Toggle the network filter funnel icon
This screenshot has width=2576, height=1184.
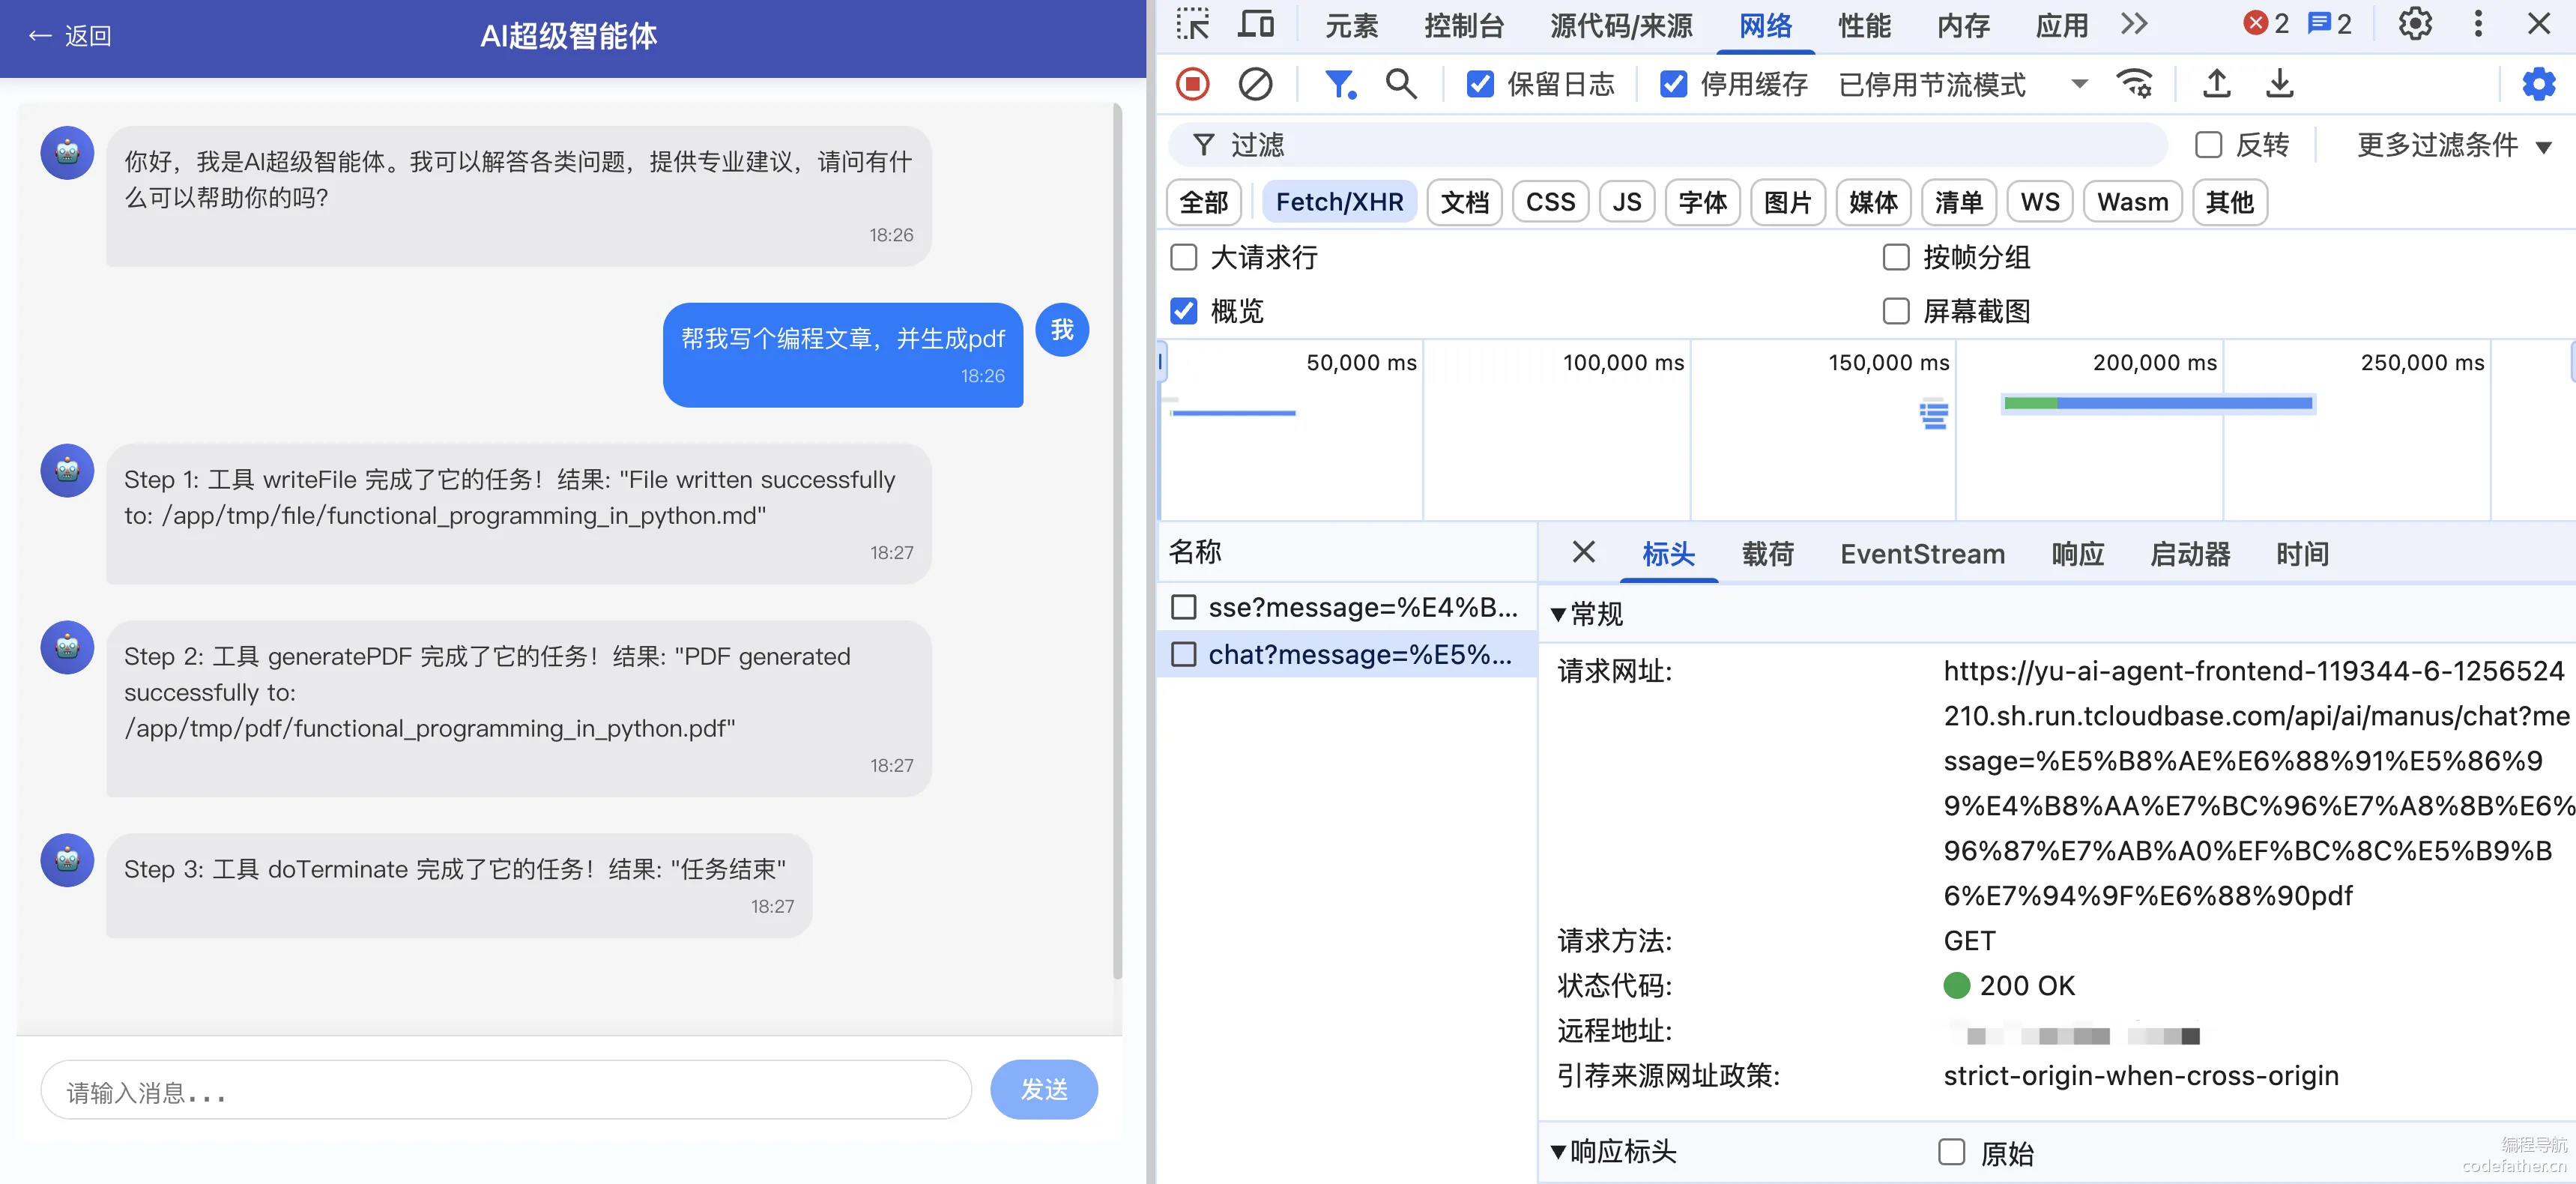1340,84
